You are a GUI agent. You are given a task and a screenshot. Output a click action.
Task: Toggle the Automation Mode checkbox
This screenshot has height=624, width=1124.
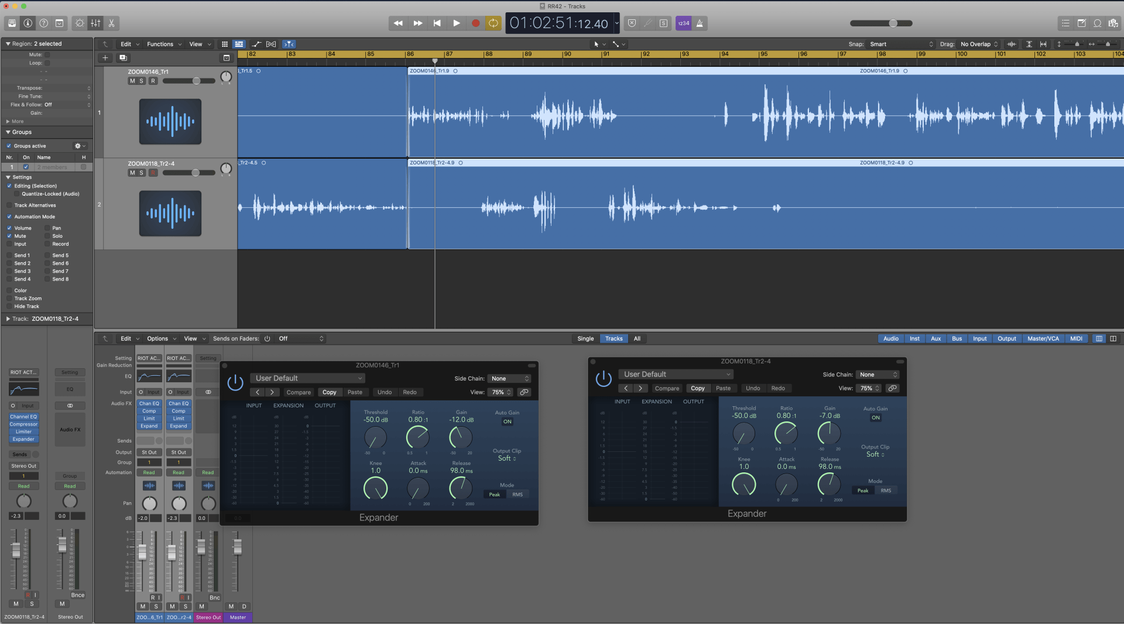point(9,217)
